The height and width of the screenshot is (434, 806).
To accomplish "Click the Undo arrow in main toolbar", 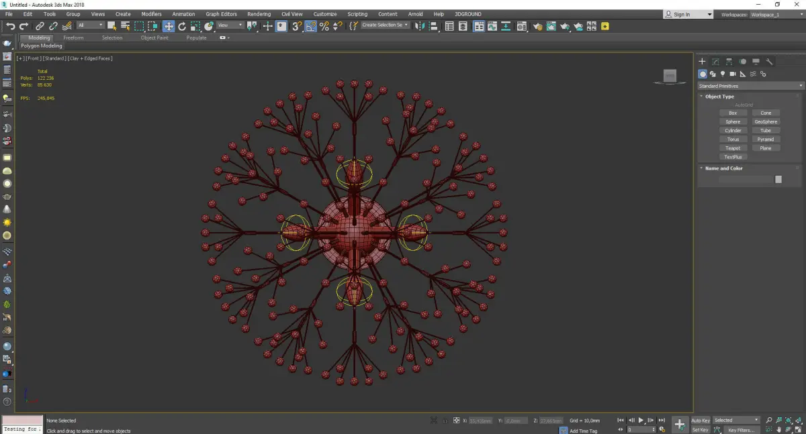I will pyautogui.click(x=11, y=26).
